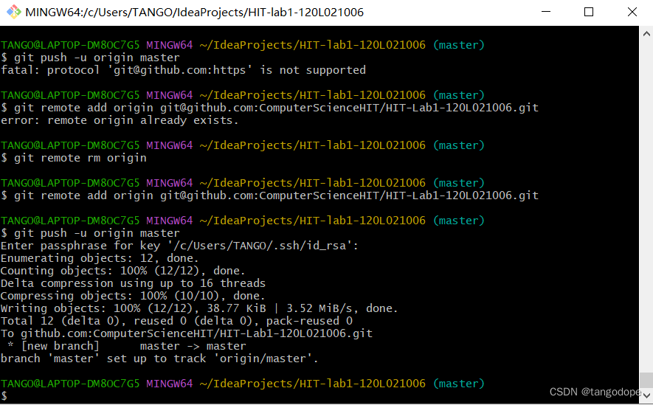This screenshot has width=653, height=405.
Task: Click the 'Writing objects: 100% (12/12)' line
Action: pyautogui.click(x=199, y=308)
